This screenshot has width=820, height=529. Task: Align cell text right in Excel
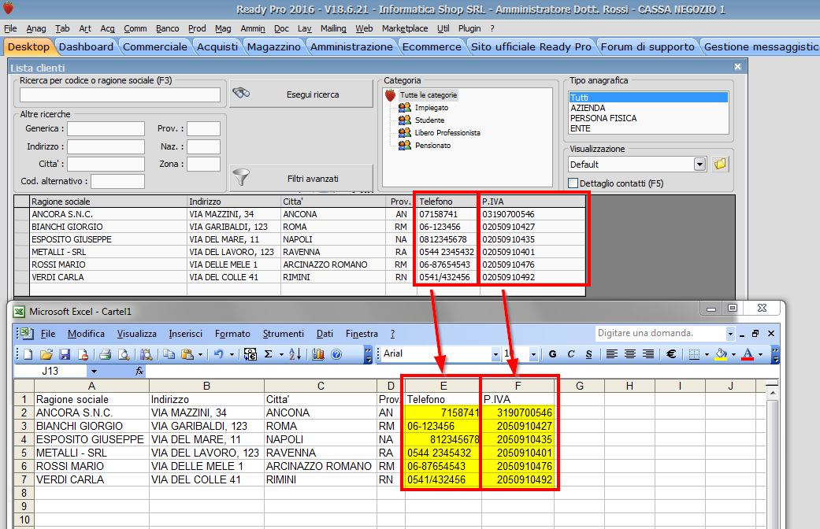click(648, 354)
